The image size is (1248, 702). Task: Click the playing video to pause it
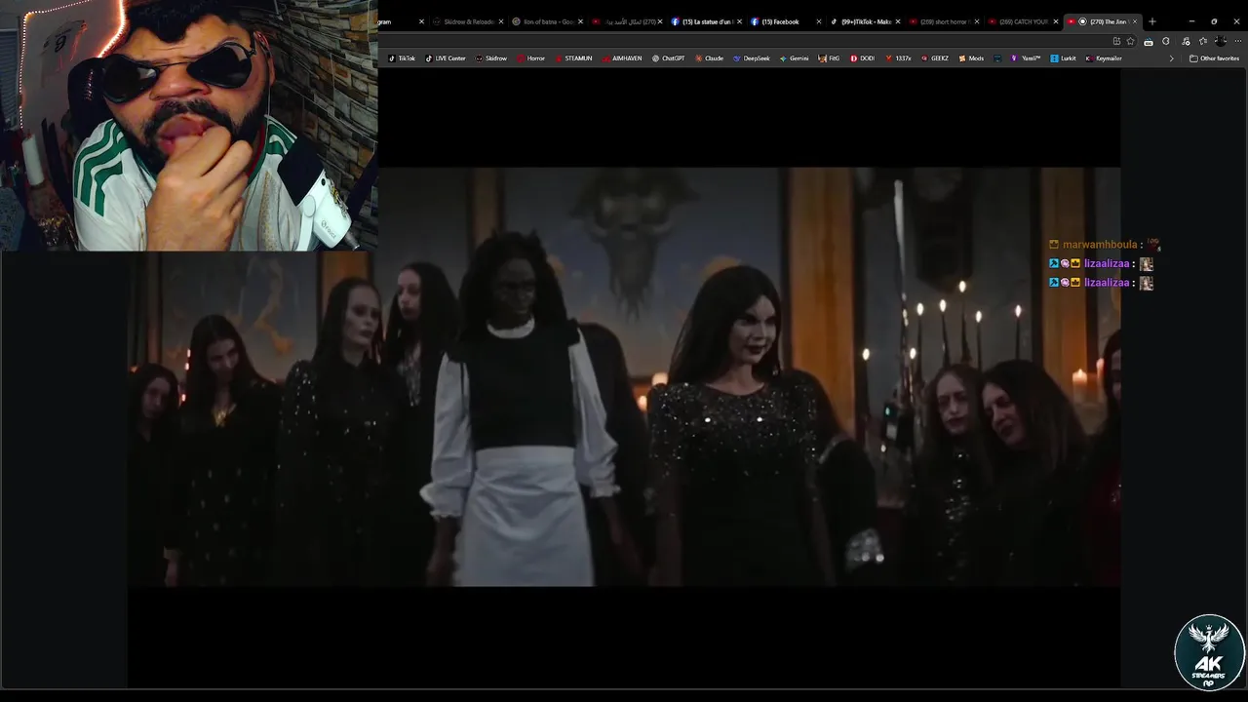coord(624,376)
